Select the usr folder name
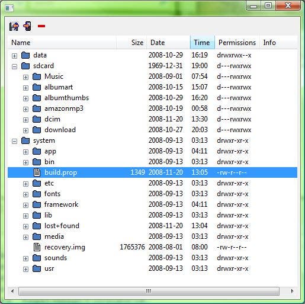305x304 pixels. pos(49,268)
